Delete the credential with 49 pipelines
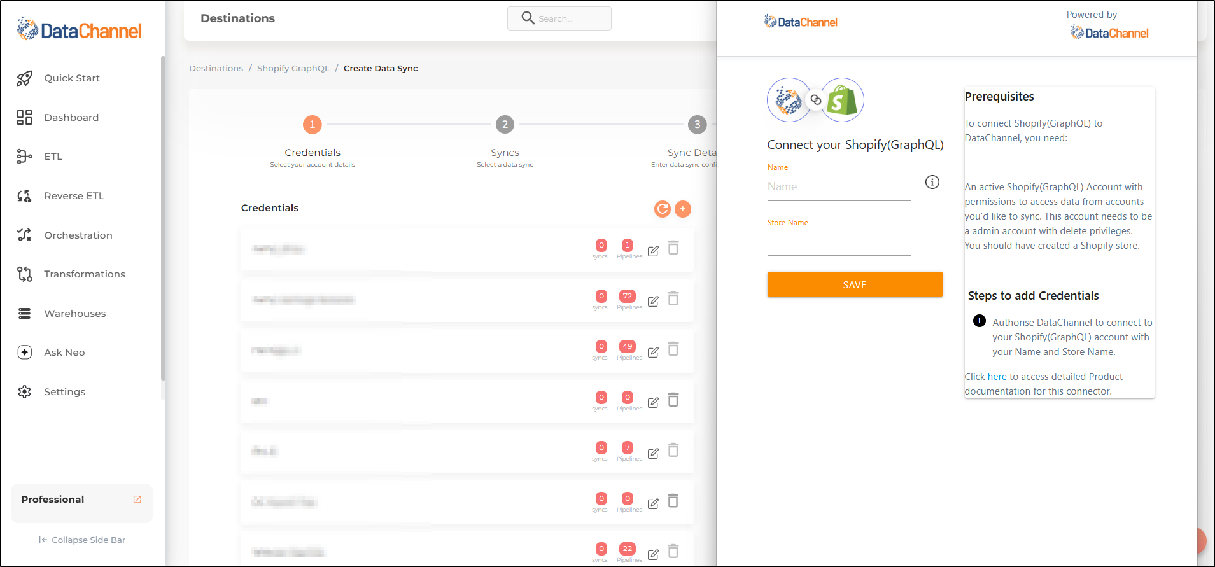The image size is (1215, 567). coord(673,349)
